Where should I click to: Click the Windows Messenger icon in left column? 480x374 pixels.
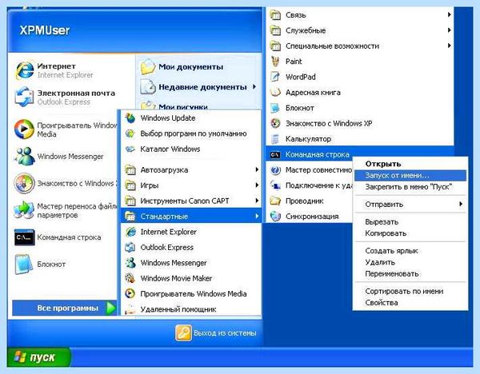25,157
